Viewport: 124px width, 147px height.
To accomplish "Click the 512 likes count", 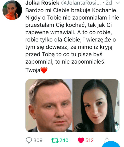I will click(90, 140).
